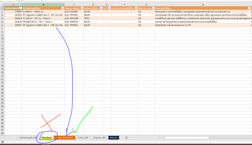
Task: Select column E header
Action: [x=107, y=5]
